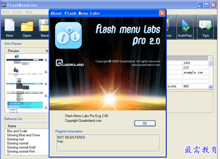The height and width of the screenshot is (159, 220).
Task: Click the properties list scroll down arrow
Action: (210, 87)
